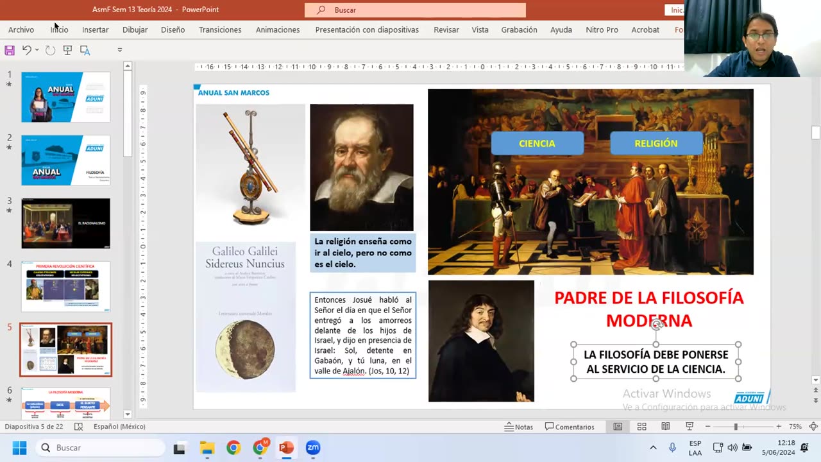Select slide 1 thumbnail
This screenshot has width=821, height=462.
tap(65, 97)
